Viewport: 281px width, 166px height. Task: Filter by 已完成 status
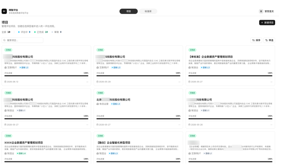coord(41,32)
